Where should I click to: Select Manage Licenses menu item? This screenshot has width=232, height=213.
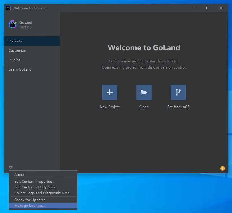[30, 206]
